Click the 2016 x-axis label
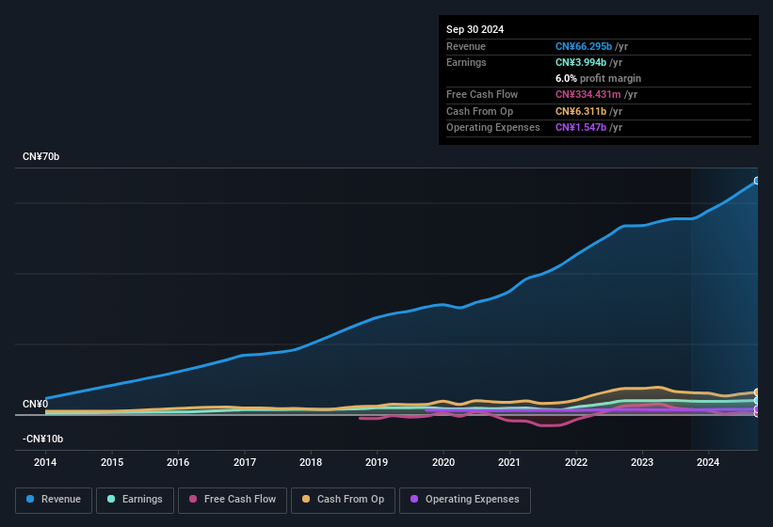Viewport: 773px width, 527px height. coord(178,462)
